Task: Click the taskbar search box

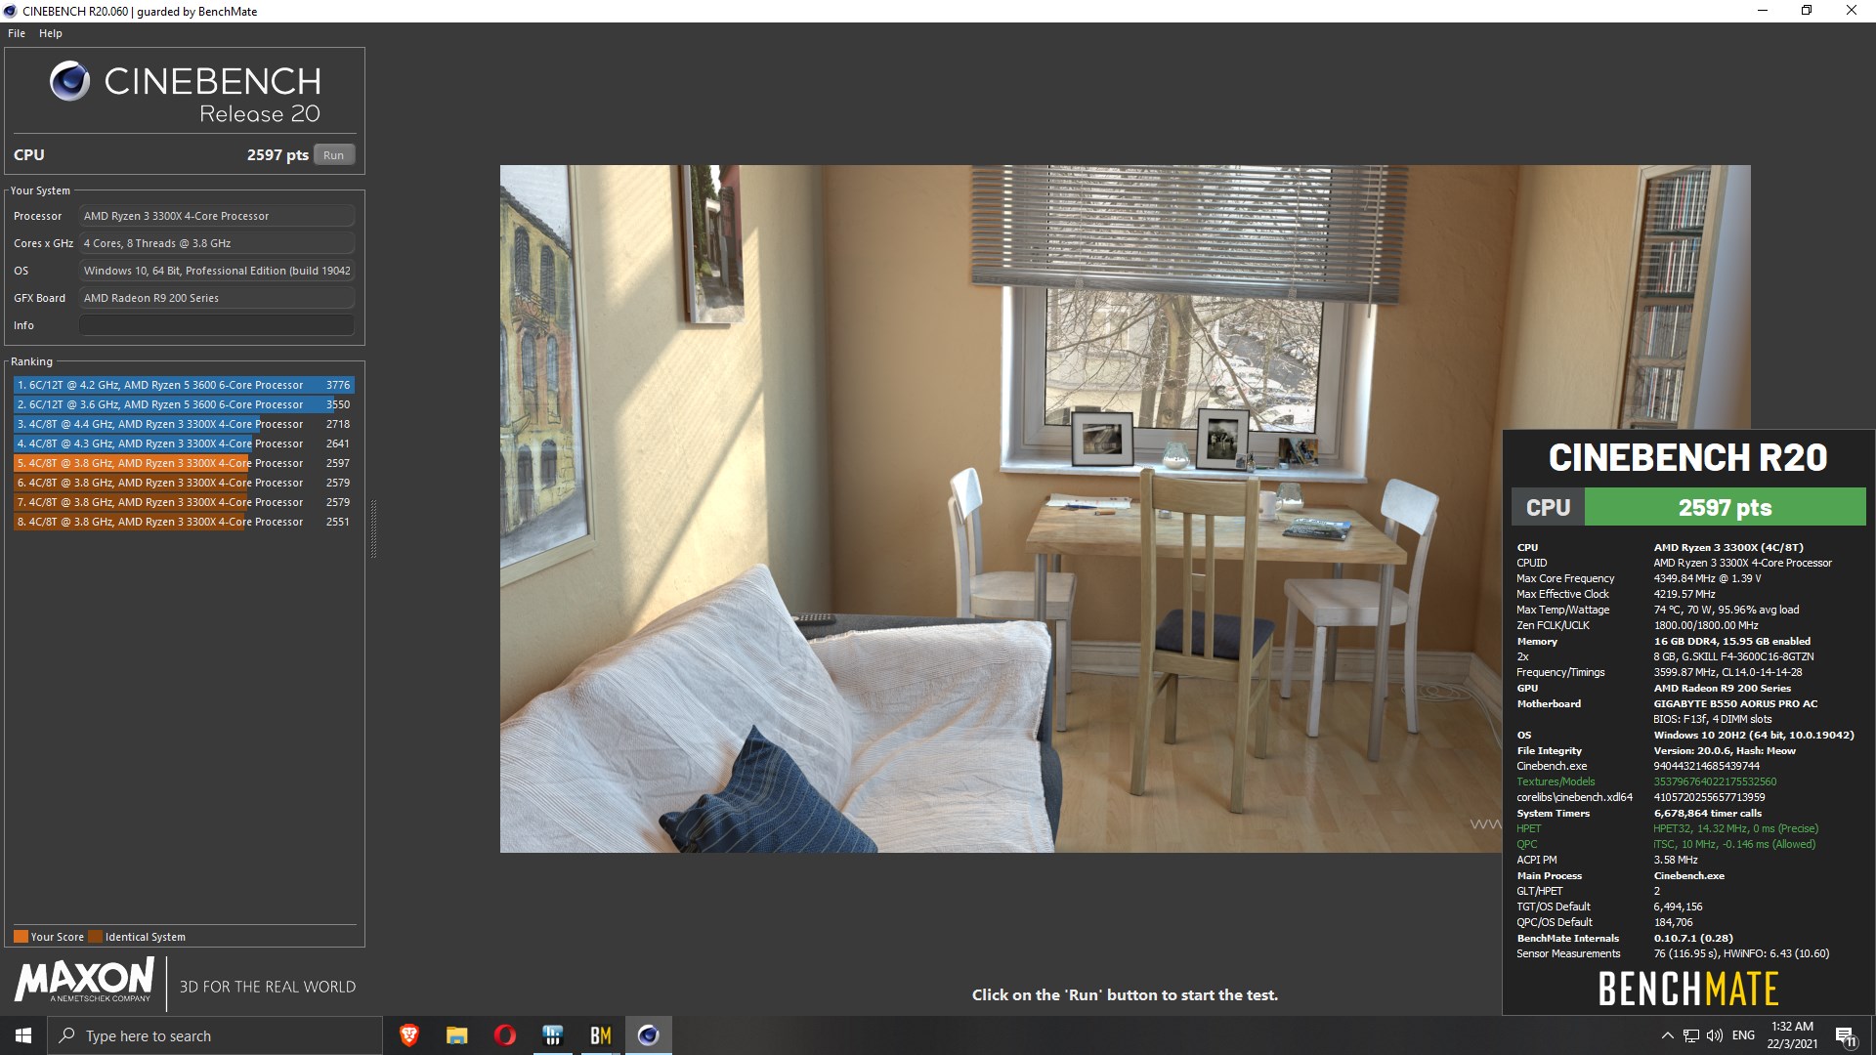Action: pyautogui.click(x=215, y=1035)
